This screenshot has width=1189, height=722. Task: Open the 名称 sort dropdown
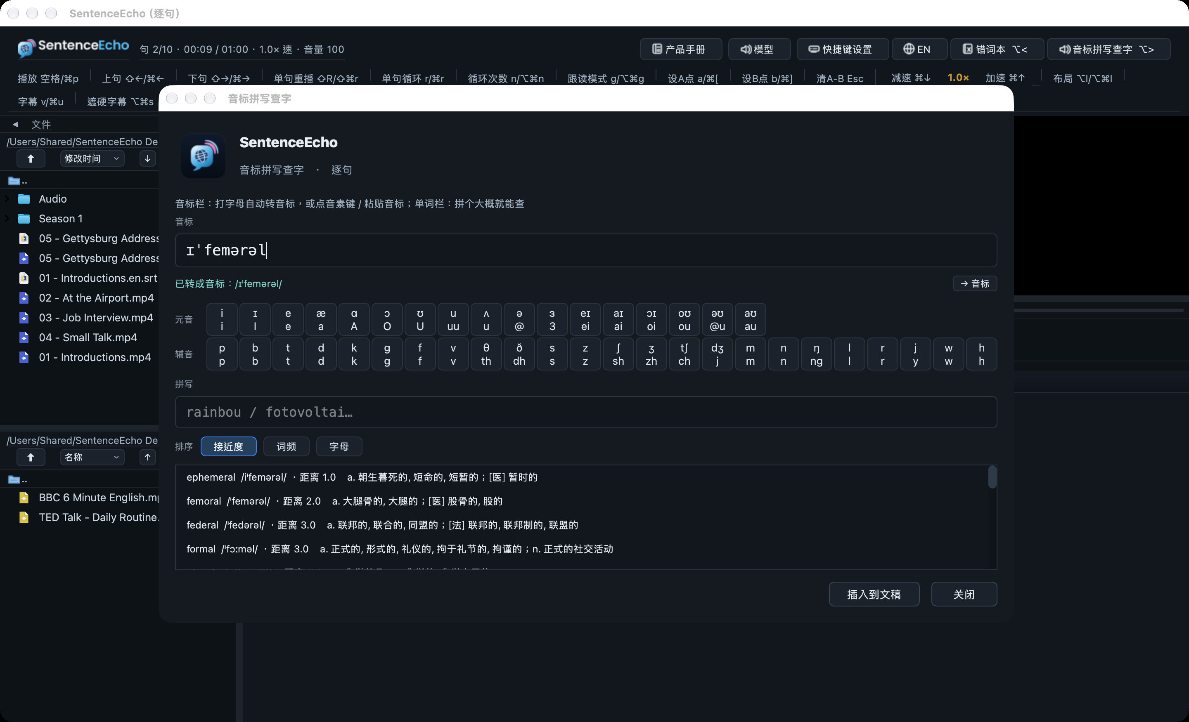(92, 457)
